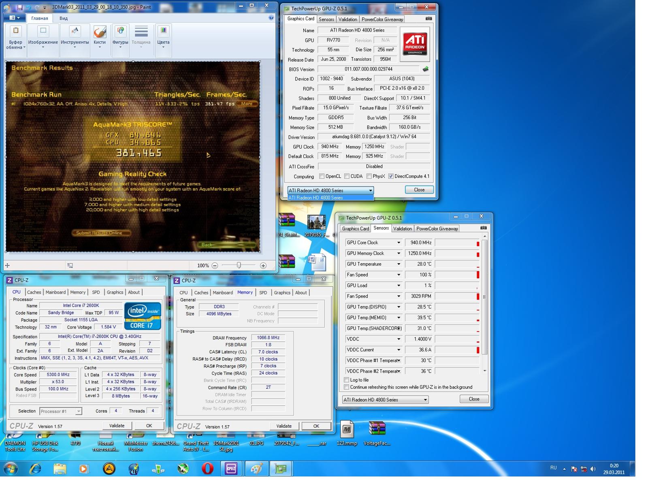Open GPU selector dropdown in GPU-Z Sensors window
648x486 pixels.
tap(385, 400)
